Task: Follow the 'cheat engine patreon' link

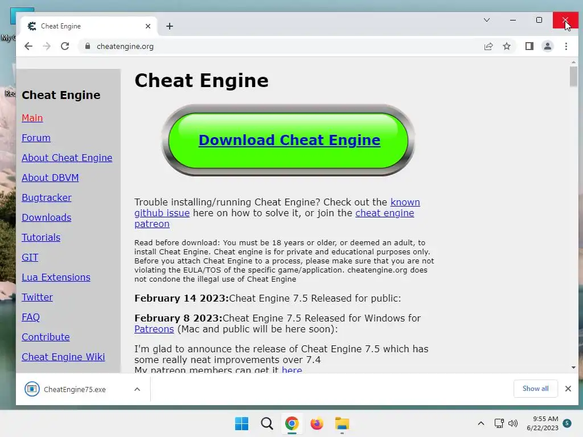Action: click(x=384, y=213)
